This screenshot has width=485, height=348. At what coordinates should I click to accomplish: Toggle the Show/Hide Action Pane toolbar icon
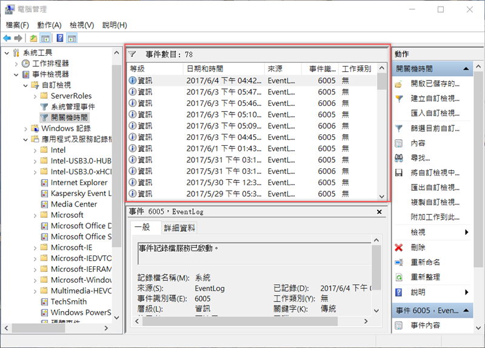(72, 38)
